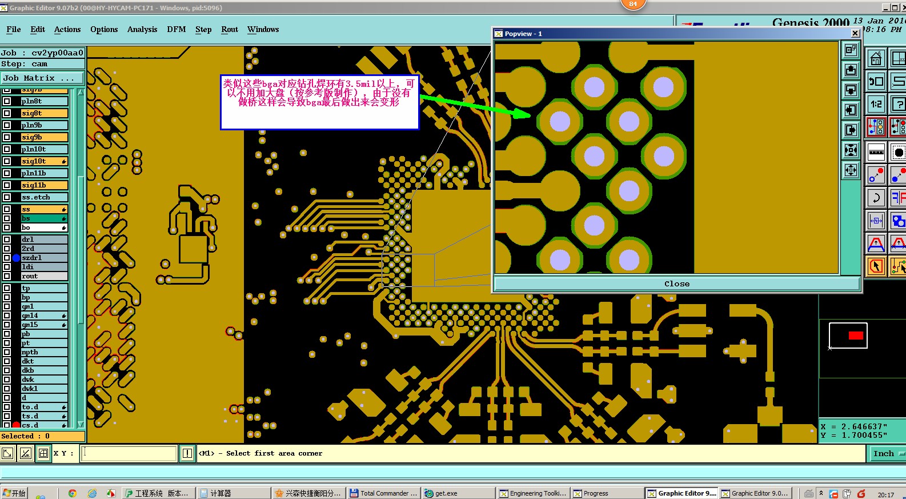Image resolution: width=906 pixels, height=499 pixels.
Task: Click the Popview pan-down icon
Action: coord(851,90)
